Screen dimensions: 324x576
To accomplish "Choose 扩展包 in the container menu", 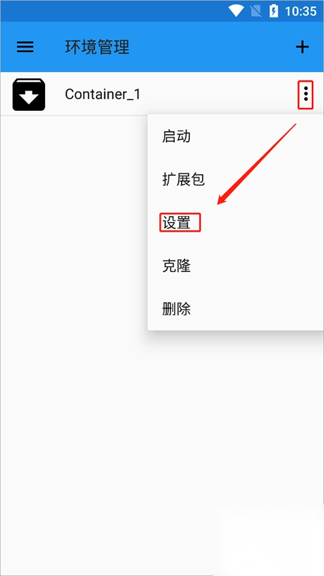I will 184,180.
